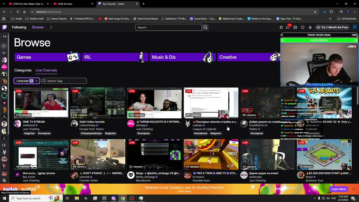Viewport: 359px width, 202px height.
Task: Go back to the previous page
Action: tap(4, 12)
